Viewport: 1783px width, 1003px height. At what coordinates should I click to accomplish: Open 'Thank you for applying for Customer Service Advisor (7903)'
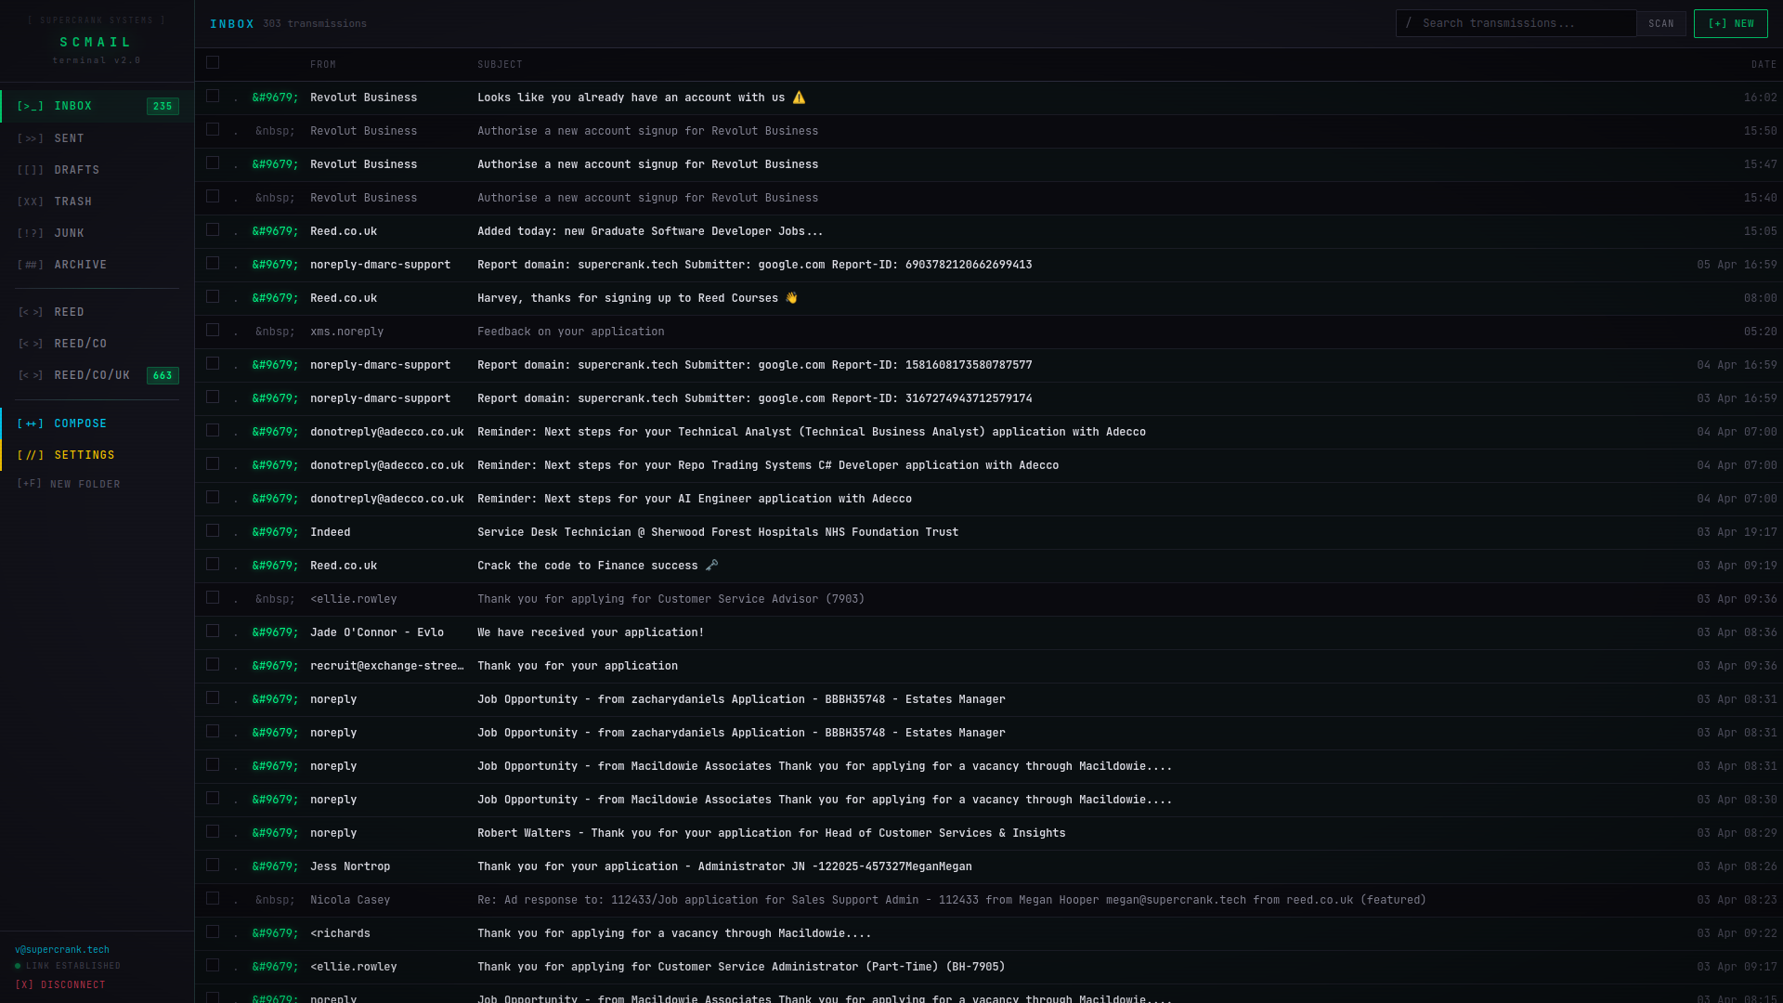pyautogui.click(x=988, y=599)
